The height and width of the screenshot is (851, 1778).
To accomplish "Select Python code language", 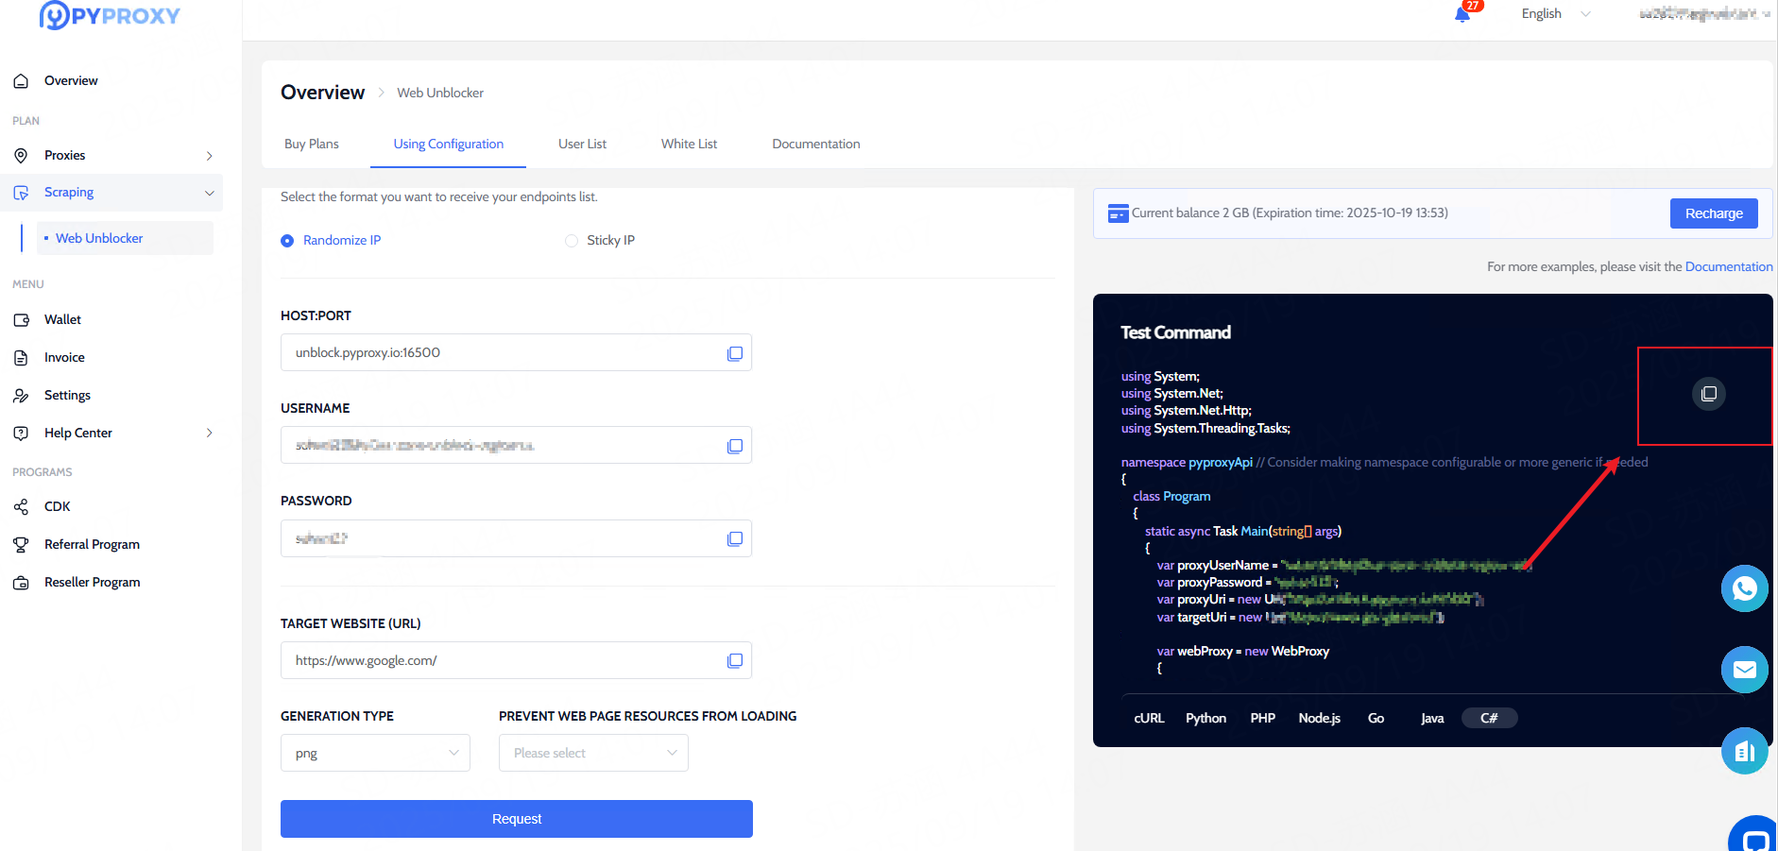I will coord(1205,719).
